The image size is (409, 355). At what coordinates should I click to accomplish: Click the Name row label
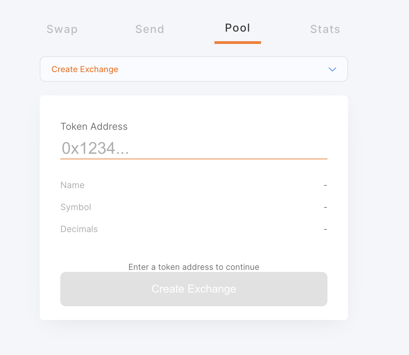(x=72, y=185)
